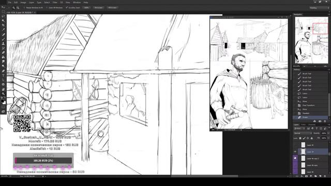
Task: Delete layer with trash icon in Layers
Action: [x=325, y=176]
